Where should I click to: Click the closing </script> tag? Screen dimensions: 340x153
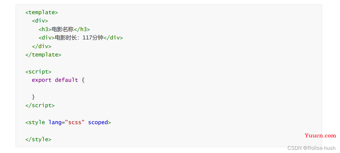click(x=40, y=106)
